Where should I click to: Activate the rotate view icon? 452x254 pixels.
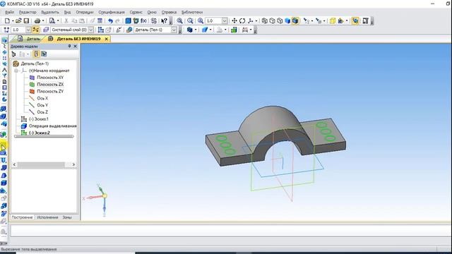[242, 20]
